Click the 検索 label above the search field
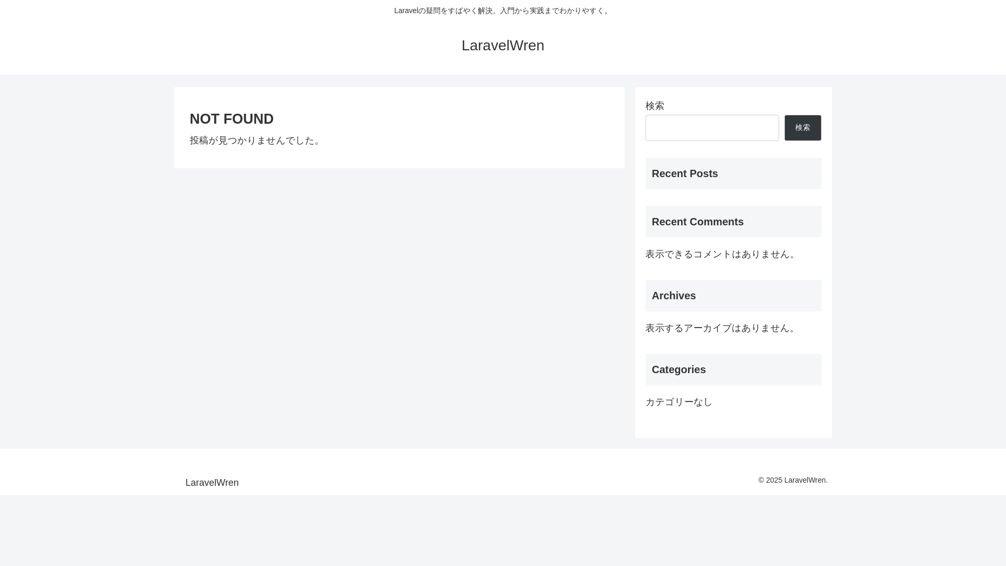This screenshot has height=566, width=1006. pos(654,106)
